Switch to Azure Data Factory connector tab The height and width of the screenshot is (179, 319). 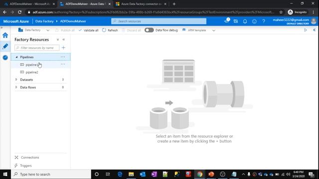[141, 4]
